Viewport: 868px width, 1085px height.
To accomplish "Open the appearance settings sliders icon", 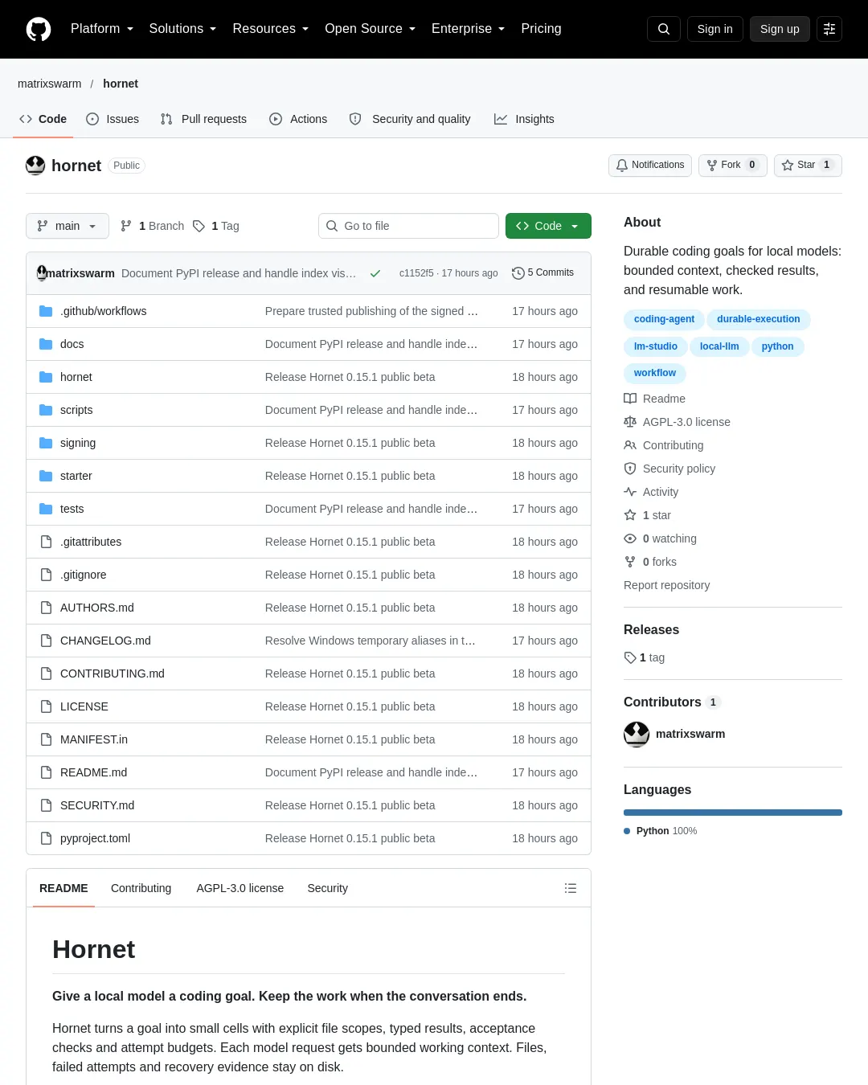I will tap(829, 29).
